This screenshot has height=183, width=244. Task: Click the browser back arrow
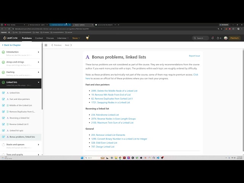coord(2,29)
